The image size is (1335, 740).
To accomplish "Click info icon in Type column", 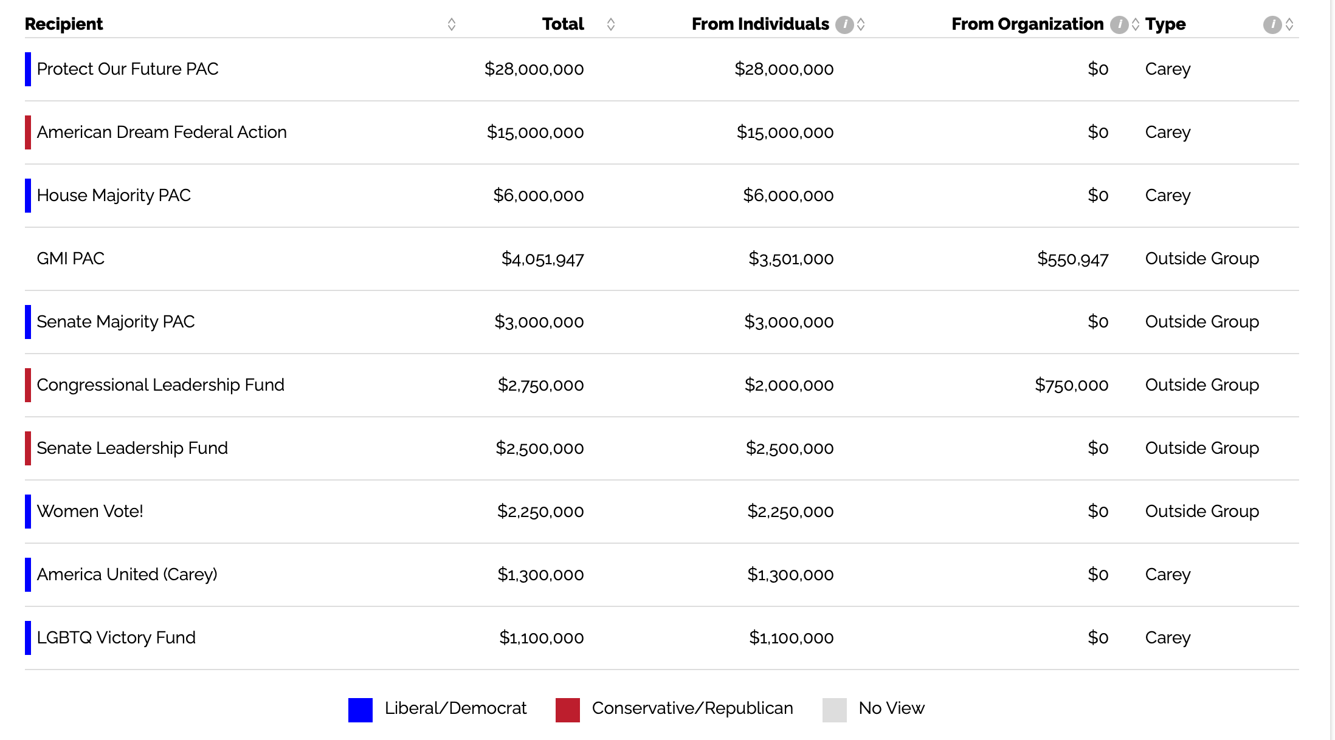I will pos(1272,25).
